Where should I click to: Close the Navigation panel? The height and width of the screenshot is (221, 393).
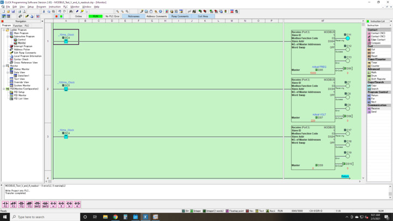[x=42, y=21]
